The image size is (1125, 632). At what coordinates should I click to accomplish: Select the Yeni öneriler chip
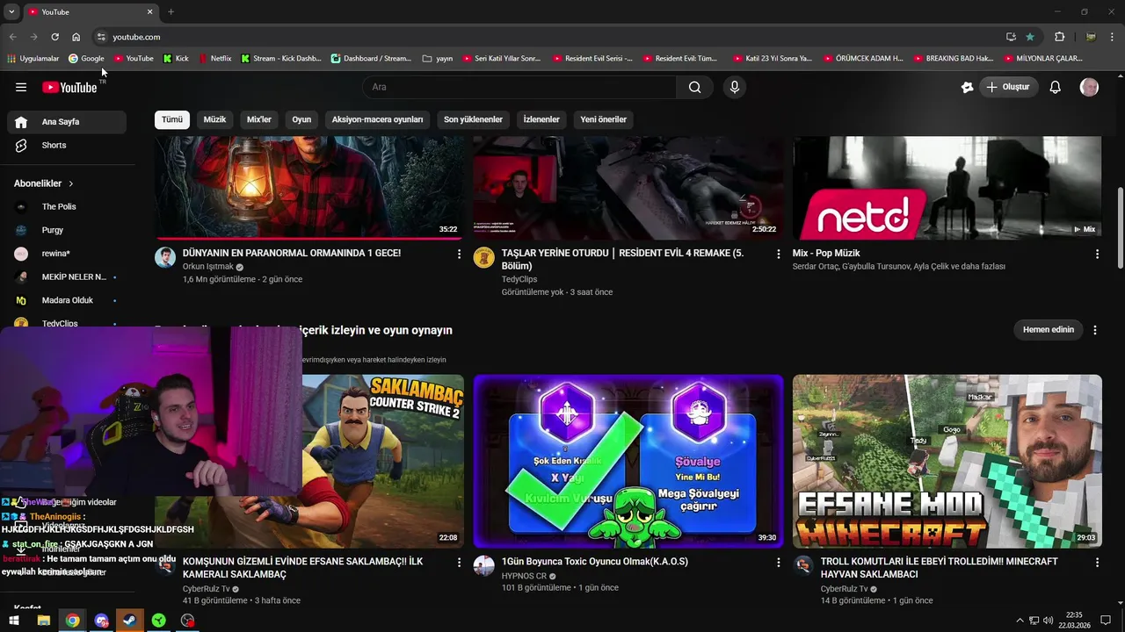coord(604,119)
